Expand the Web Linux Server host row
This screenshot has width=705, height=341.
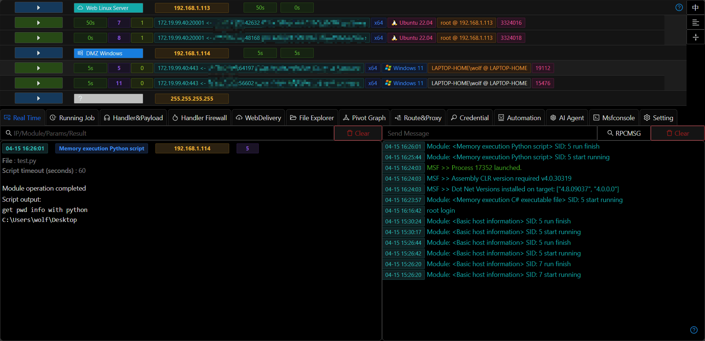pyautogui.click(x=39, y=8)
